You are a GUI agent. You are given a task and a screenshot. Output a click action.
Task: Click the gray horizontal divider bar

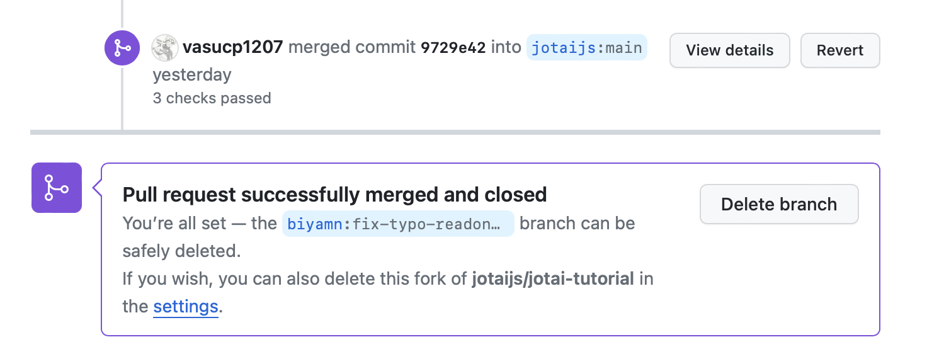click(455, 132)
